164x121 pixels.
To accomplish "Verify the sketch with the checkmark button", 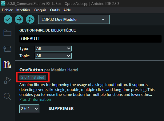I will point(8,19).
